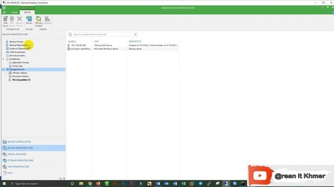Click the Add Server ribbon button
The image size is (334, 187).
(x=5, y=21)
